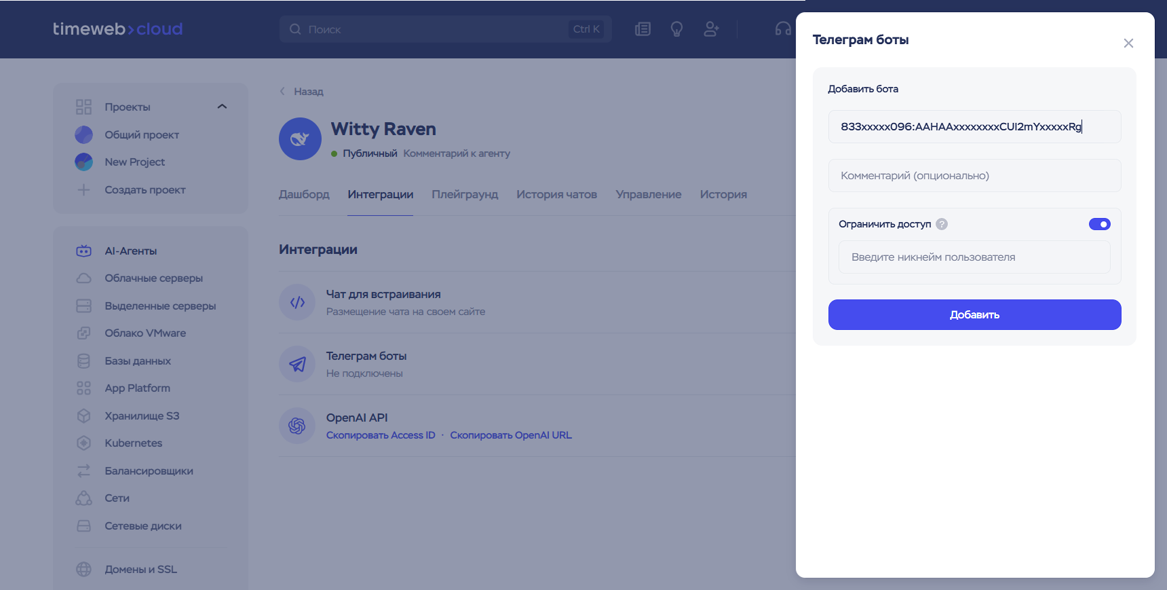Click the Telegram bots paper plane icon
Viewport: 1167px width, 590px height.
(x=297, y=365)
